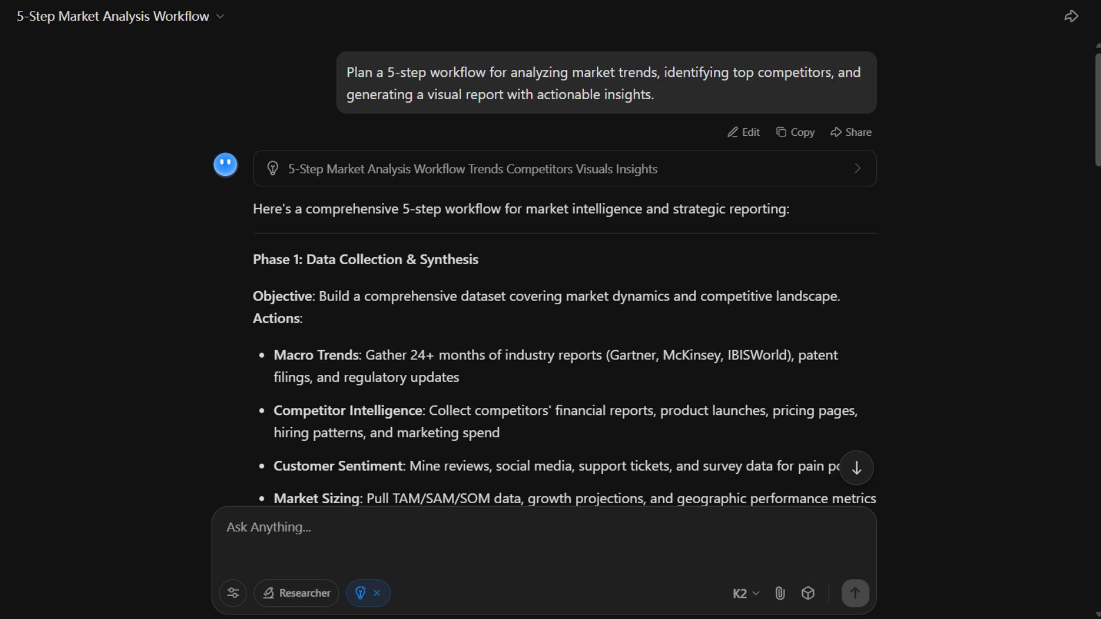Screen dimensions: 1101x619
Task: Click the share arrow icon at top right
Action: point(1071,16)
